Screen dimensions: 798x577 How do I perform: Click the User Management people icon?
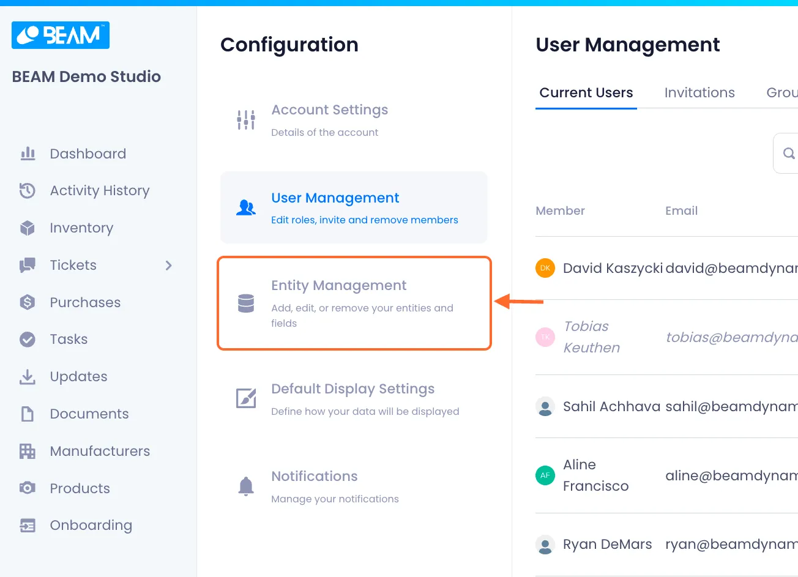click(x=246, y=208)
